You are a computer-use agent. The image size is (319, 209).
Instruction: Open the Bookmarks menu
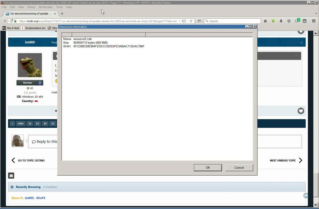46,7
